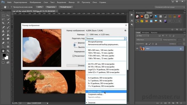The height and width of the screenshot is (105, 187).
Task: Switch to the Каналы tab
Action: tap(154, 32)
